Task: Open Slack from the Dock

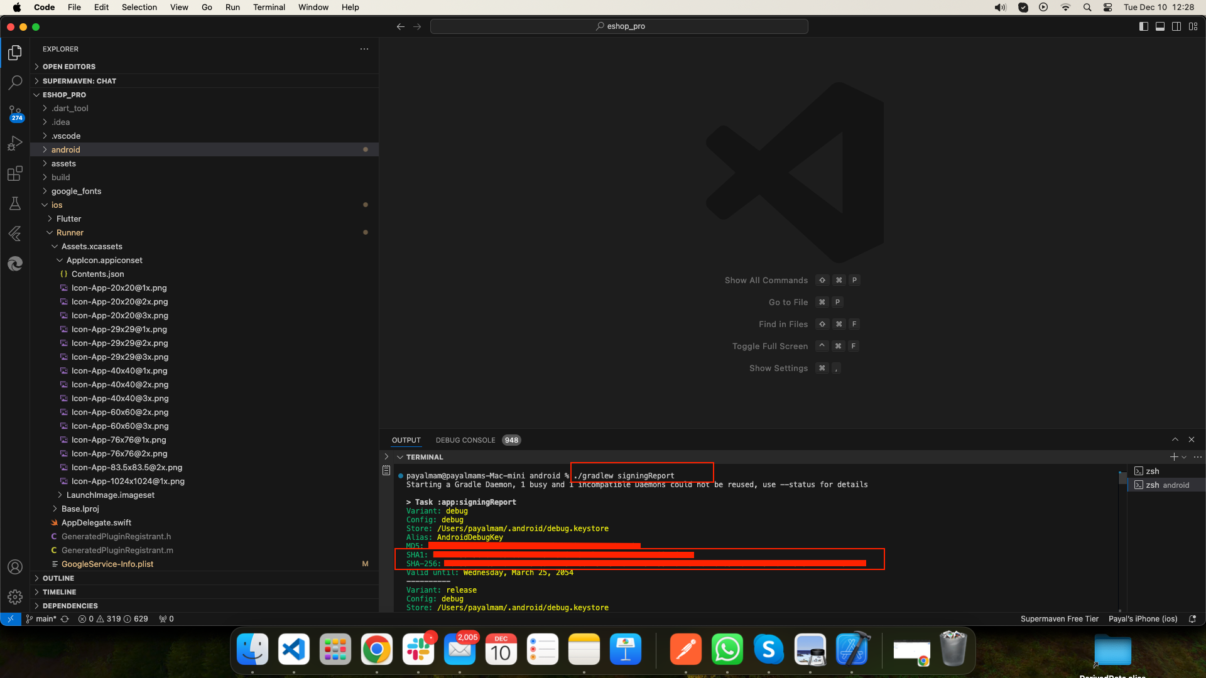Action: point(418,650)
